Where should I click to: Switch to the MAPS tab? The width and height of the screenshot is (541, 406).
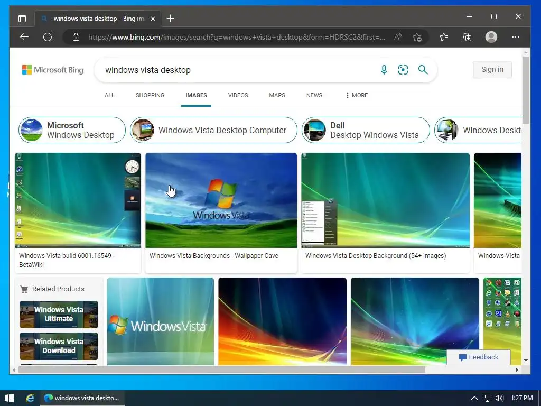click(277, 95)
